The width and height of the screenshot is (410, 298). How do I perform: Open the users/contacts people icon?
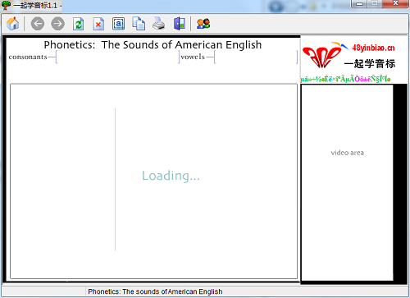point(203,24)
